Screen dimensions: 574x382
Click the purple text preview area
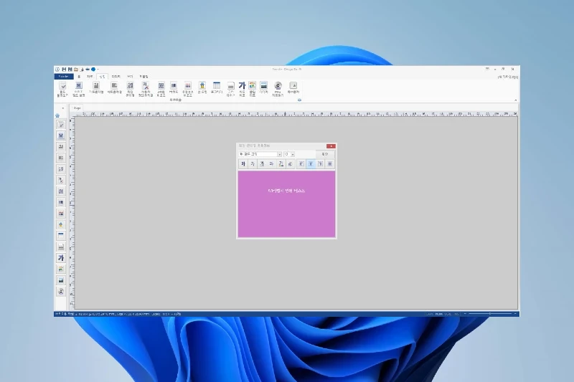click(286, 204)
